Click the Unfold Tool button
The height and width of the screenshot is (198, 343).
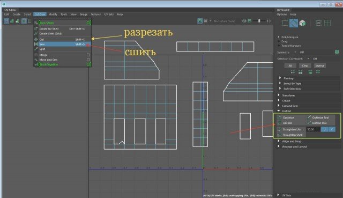point(320,123)
